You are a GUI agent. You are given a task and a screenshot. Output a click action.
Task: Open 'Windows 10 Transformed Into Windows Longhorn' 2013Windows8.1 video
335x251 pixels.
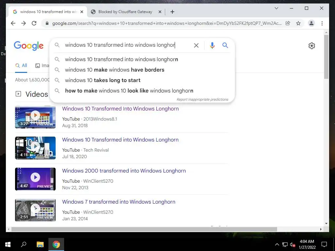[x=120, y=109]
